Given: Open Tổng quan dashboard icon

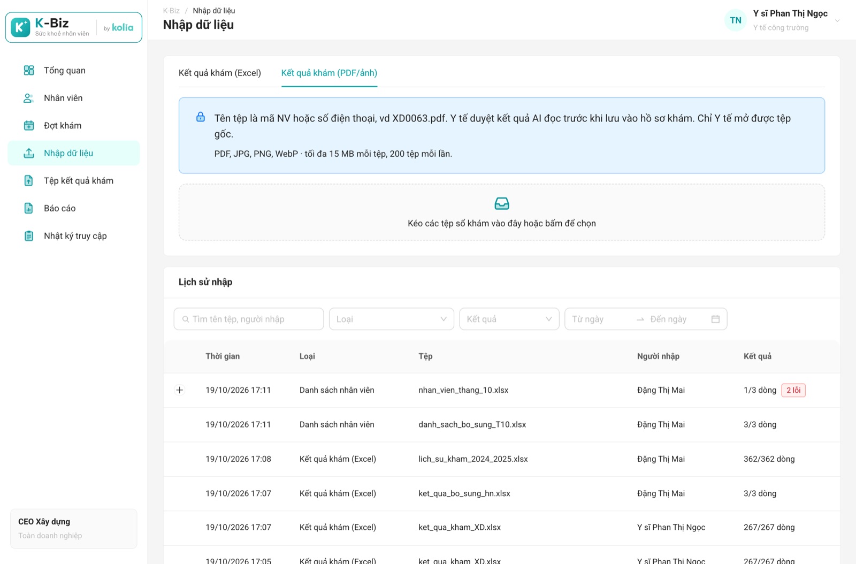Looking at the screenshot, I should coord(29,70).
